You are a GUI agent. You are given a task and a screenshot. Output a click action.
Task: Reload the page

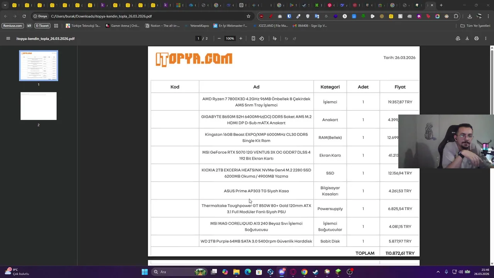coord(24,16)
